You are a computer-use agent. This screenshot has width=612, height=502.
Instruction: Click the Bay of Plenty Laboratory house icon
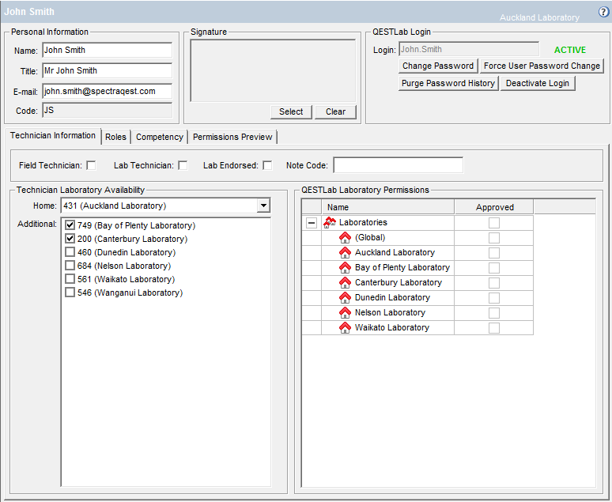coord(345,268)
